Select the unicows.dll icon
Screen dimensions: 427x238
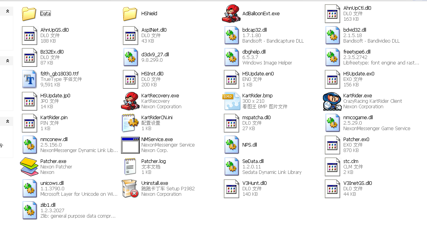[x=29, y=189]
